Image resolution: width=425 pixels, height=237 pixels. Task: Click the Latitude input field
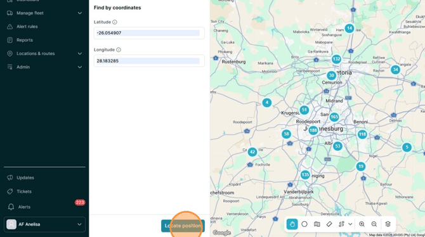[149, 33]
